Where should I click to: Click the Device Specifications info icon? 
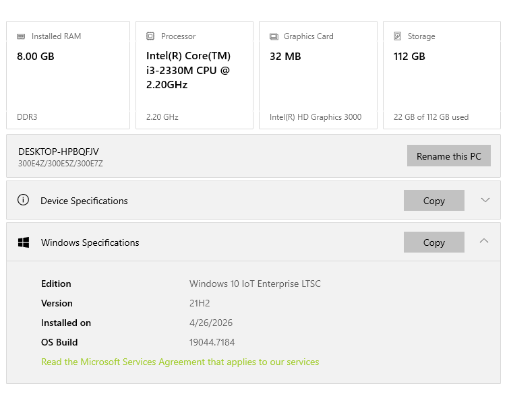pyautogui.click(x=23, y=200)
